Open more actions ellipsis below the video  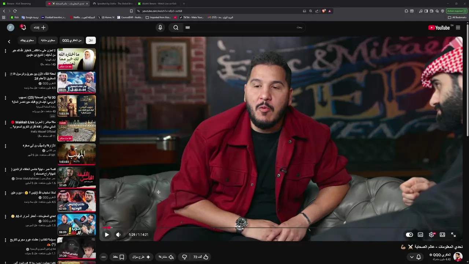click(x=103, y=257)
